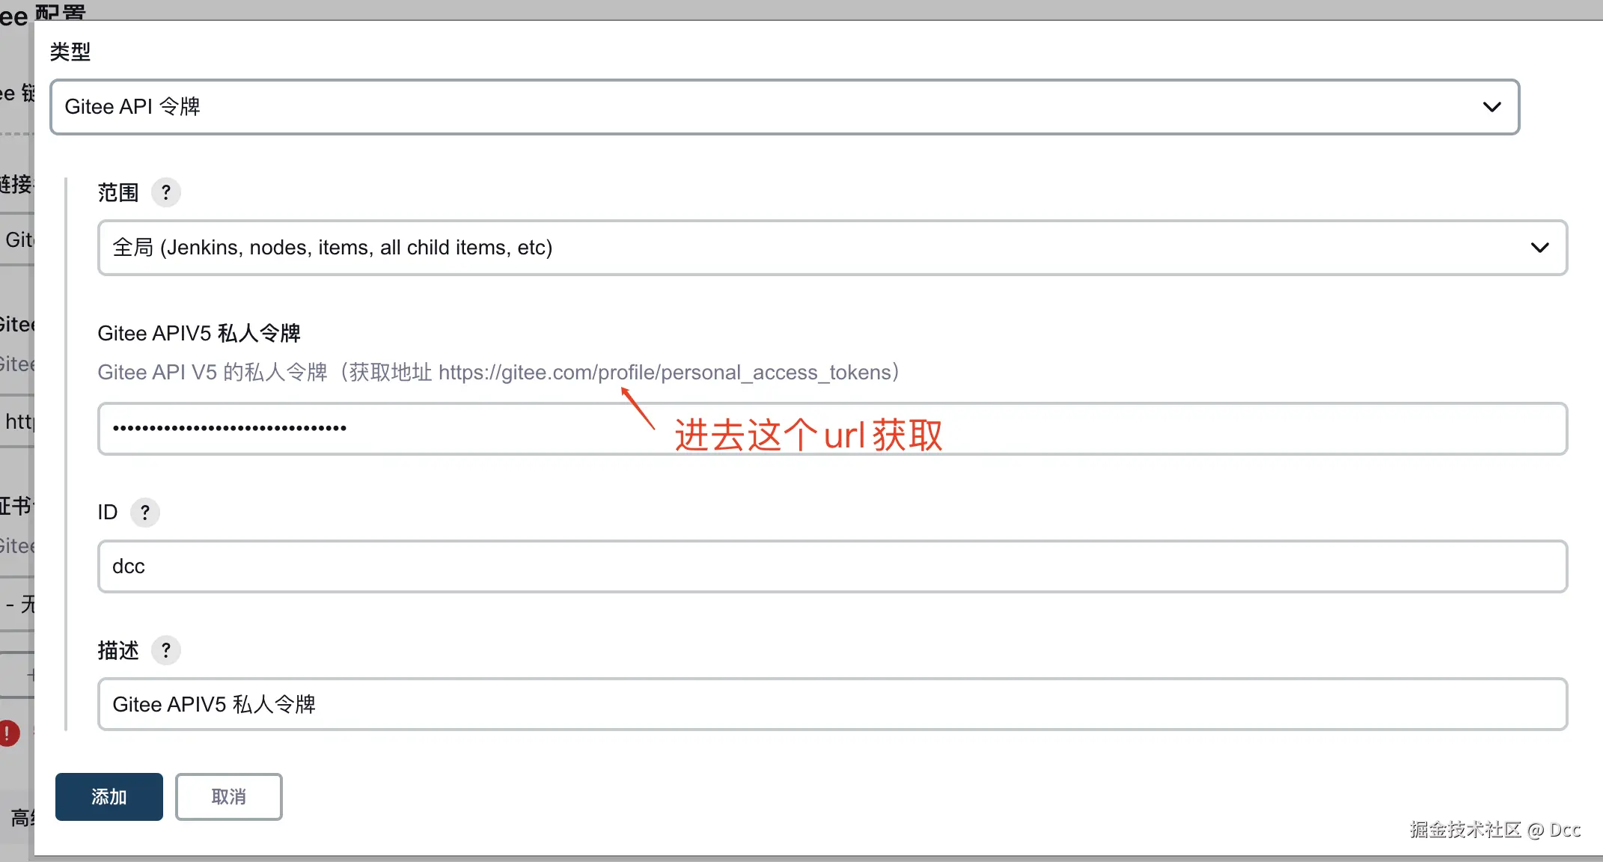Click the help icon beside 范围
1603x862 pixels.
click(x=166, y=193)
